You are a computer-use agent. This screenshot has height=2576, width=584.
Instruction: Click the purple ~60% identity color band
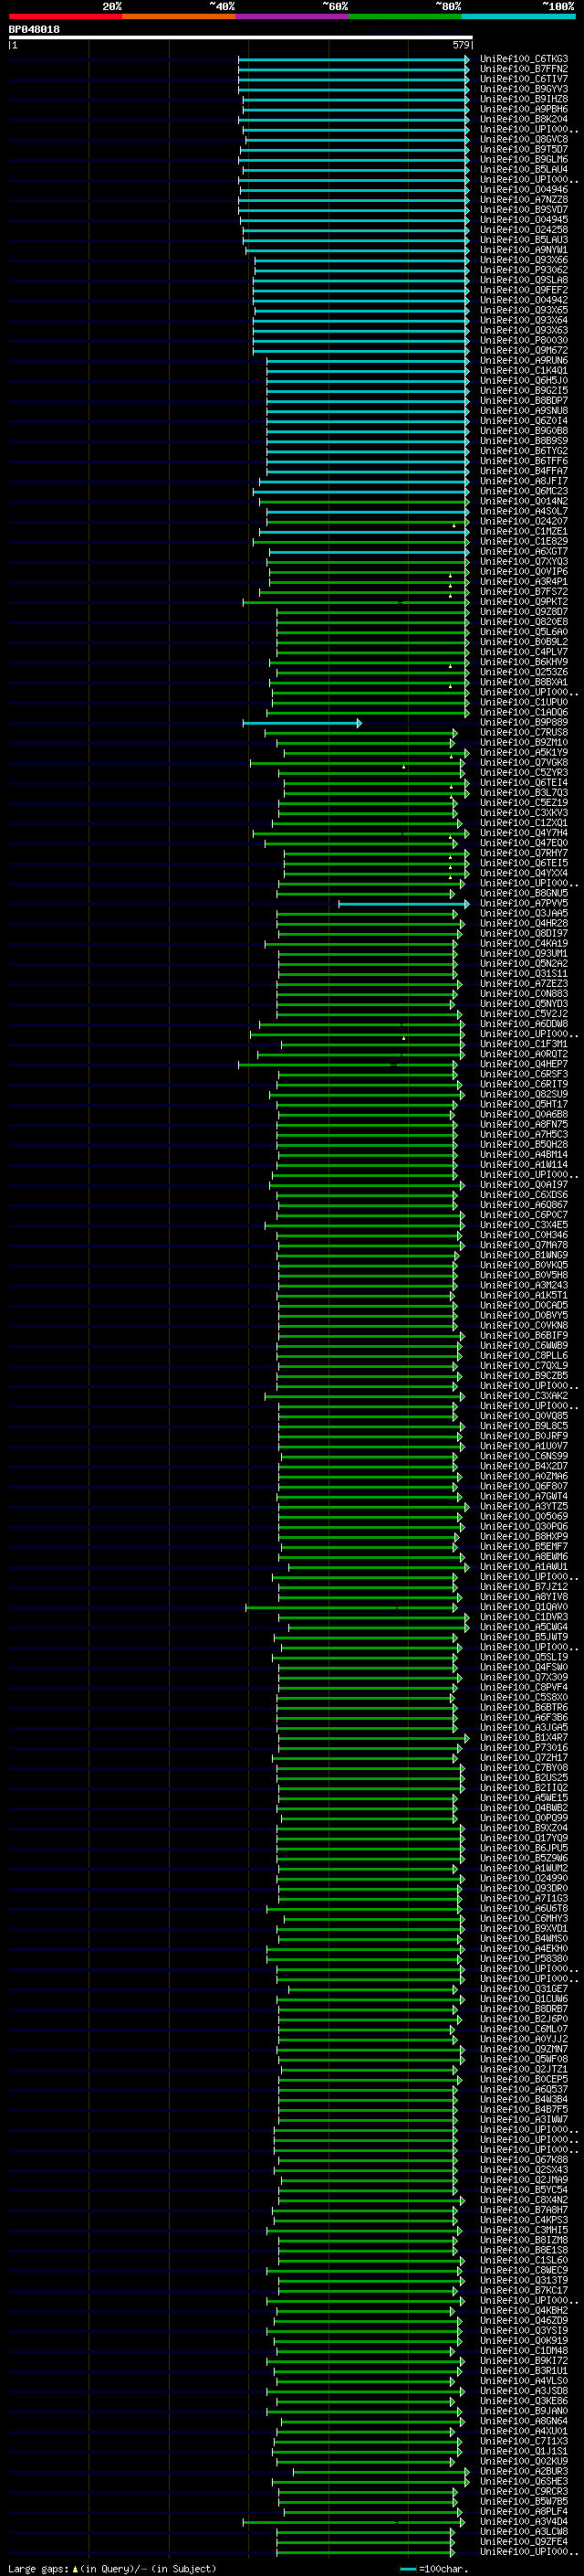pos(291,16)
